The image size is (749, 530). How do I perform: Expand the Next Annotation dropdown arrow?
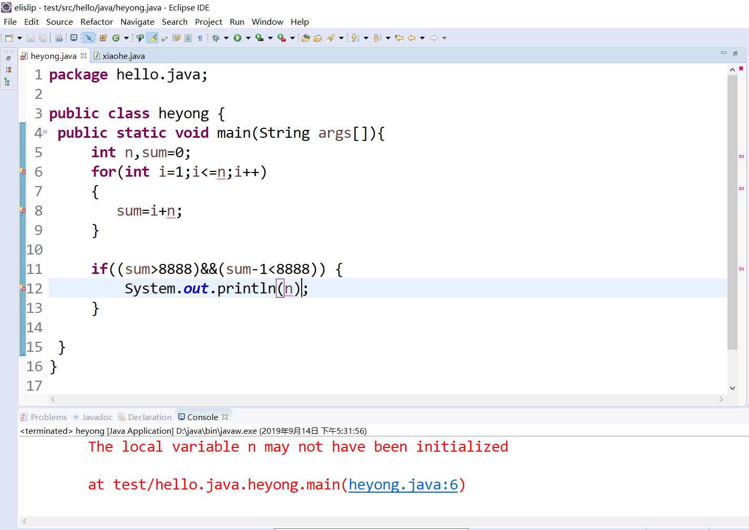pos(366,38)
